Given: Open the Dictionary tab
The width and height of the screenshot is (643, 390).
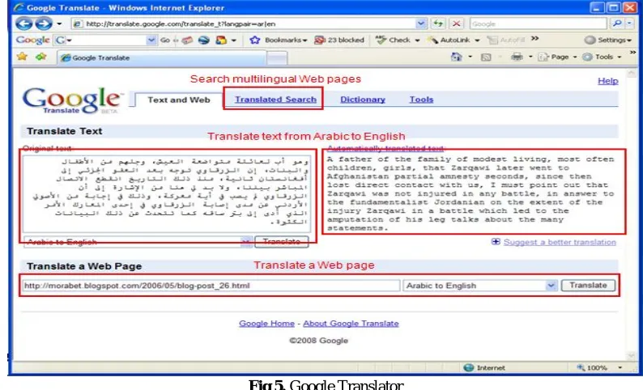Looking at the screenshot, I should coord(363,100).
